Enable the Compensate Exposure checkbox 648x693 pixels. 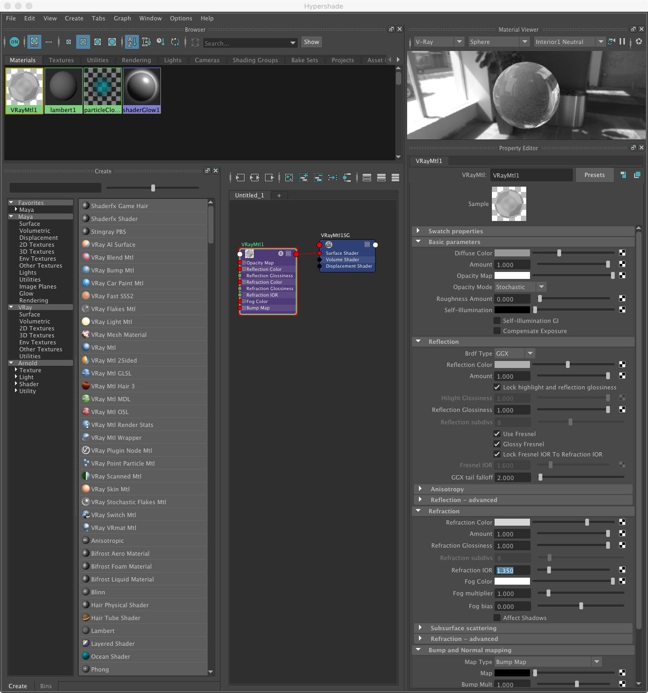tap(497, 331)
